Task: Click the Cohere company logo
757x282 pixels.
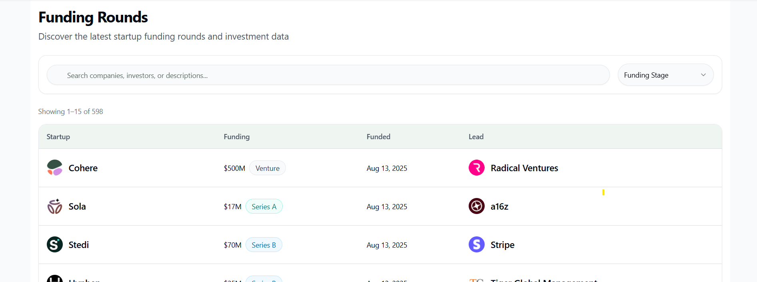Action: click(x=55, y=168)
